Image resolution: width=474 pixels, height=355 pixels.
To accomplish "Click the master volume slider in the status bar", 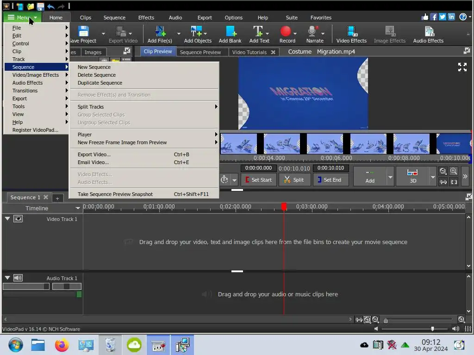I will [414, 329].
